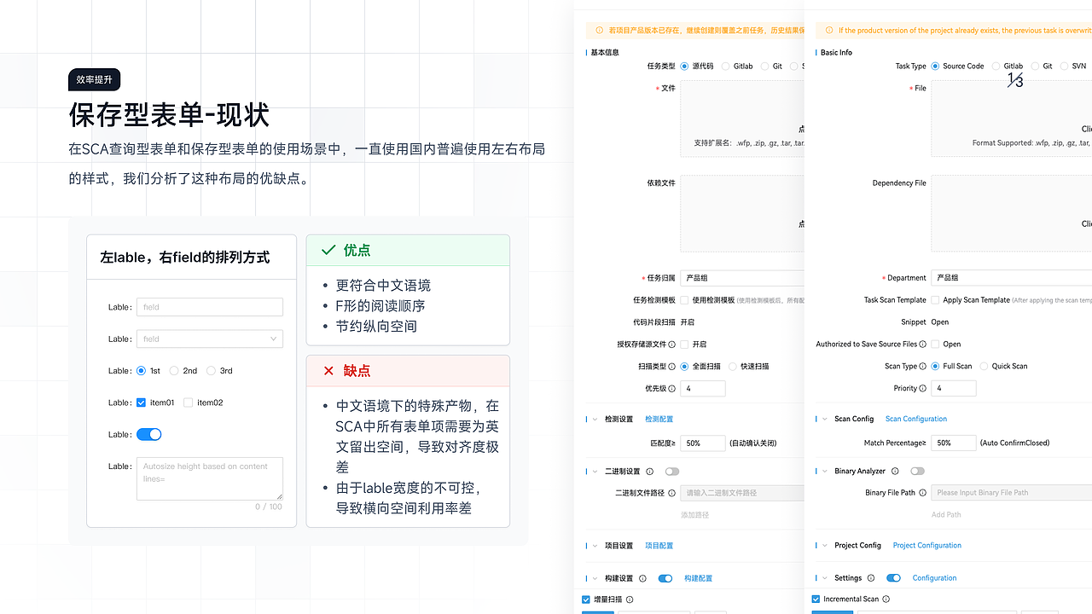This screenshot has height=614, width=1092.
Task: Click info icon next to Scan Type
Action: [x=923, y=367]
